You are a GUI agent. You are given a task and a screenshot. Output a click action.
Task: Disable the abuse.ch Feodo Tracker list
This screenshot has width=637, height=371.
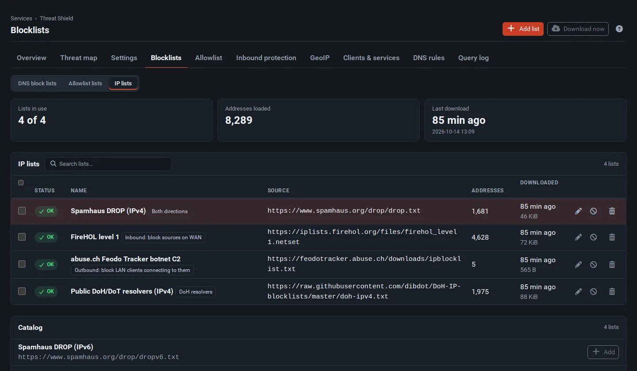pos(594,264)
